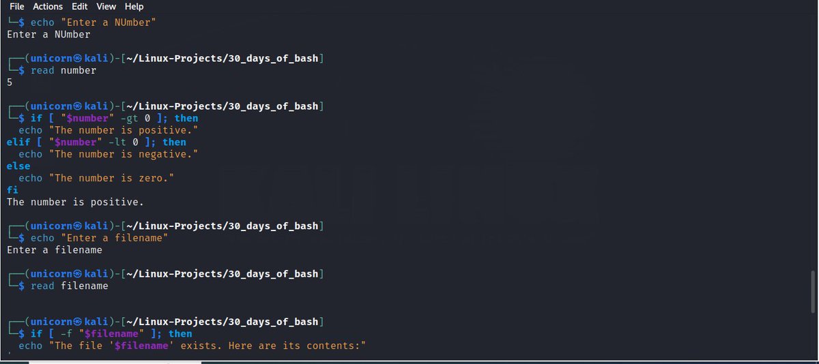Click the echo "The file '$filename' exists" line
The height and width of the screenshot is (364, 819).
click(x=192, y=346)
